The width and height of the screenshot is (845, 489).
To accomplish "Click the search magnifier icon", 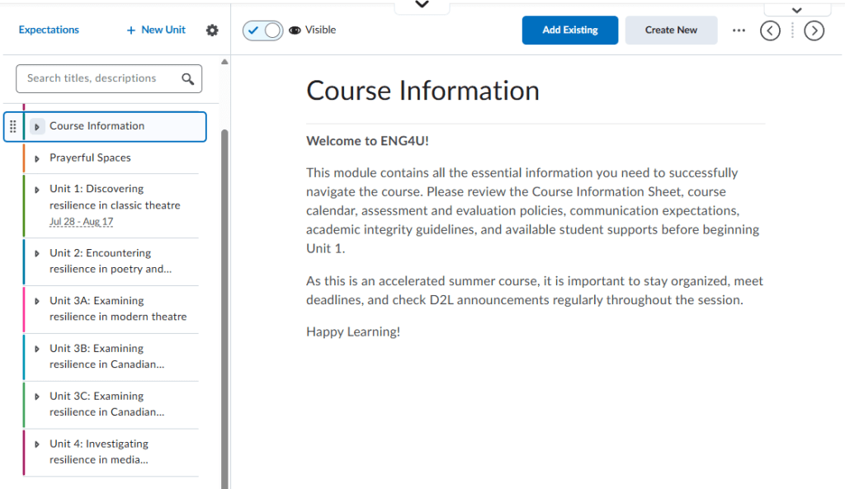I will (187, 79).
